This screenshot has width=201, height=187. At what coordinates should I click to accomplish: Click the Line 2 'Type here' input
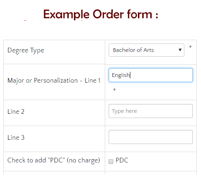click(151, 111)
